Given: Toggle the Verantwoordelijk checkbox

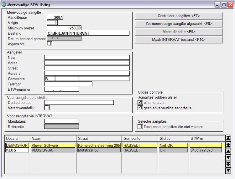Looking at the screenshot, I should tap(47, 108).
